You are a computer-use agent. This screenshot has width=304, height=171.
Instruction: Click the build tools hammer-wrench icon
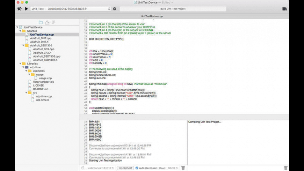click(19, 9)
